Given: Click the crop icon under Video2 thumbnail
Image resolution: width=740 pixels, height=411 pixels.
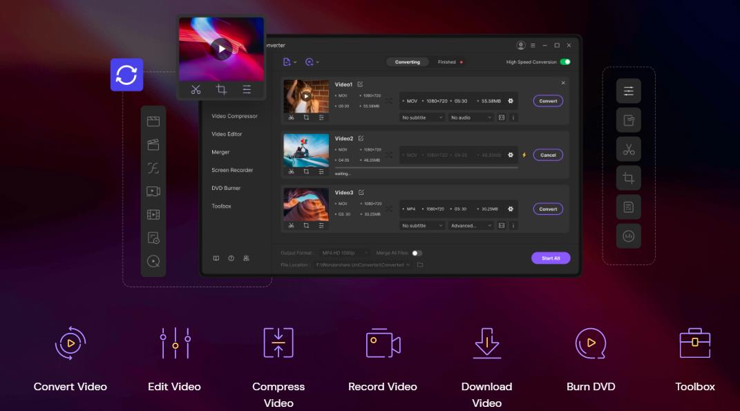Looking at the screenshot, I should 306,171.
